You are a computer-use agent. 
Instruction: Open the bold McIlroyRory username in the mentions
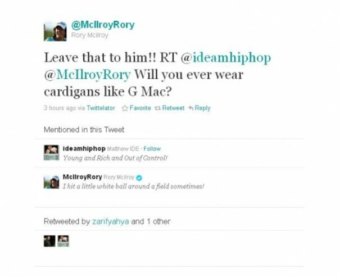(82, 177)
